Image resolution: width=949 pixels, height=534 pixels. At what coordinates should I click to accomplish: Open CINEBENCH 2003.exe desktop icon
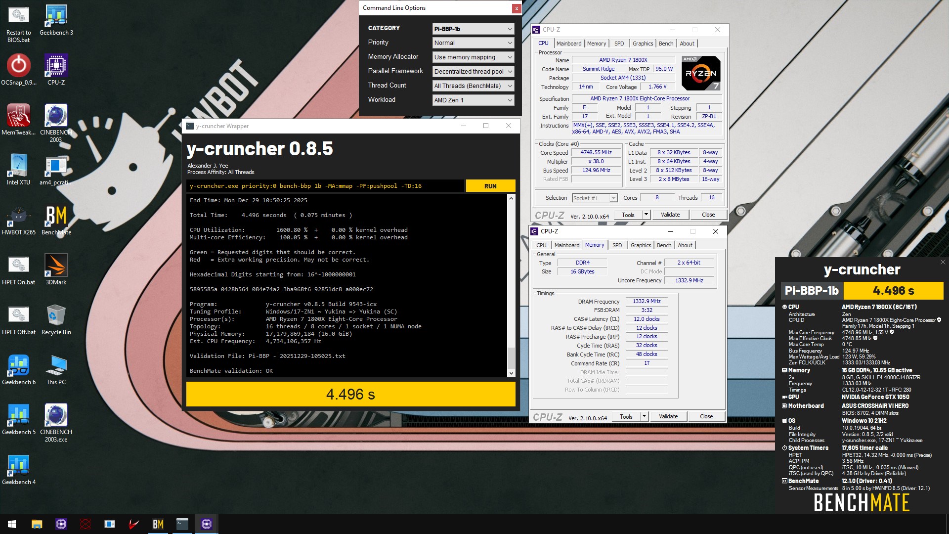tap(56, 423)
